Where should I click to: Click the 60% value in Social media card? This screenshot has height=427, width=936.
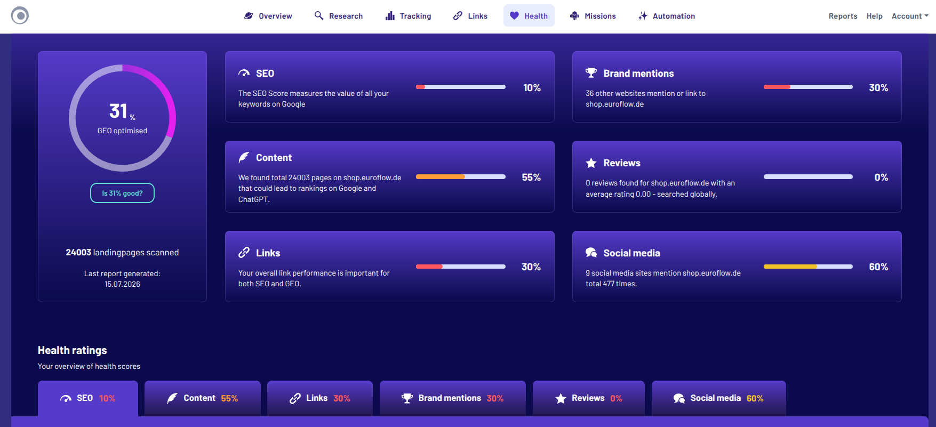click(x=878, y=267)
